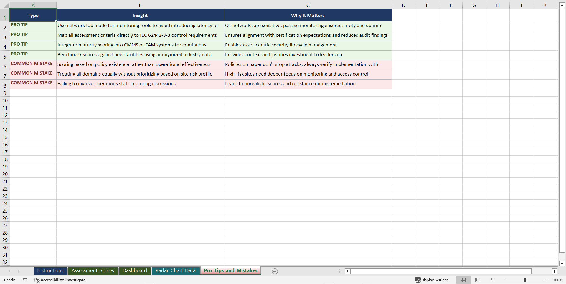Select the Page Layout view icon
Screen dimensions: 566x284
pyautogui.click(x=478, y=280)
